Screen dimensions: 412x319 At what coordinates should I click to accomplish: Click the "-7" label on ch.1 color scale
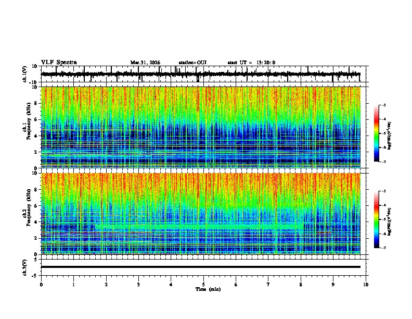[x=383, y=162]
